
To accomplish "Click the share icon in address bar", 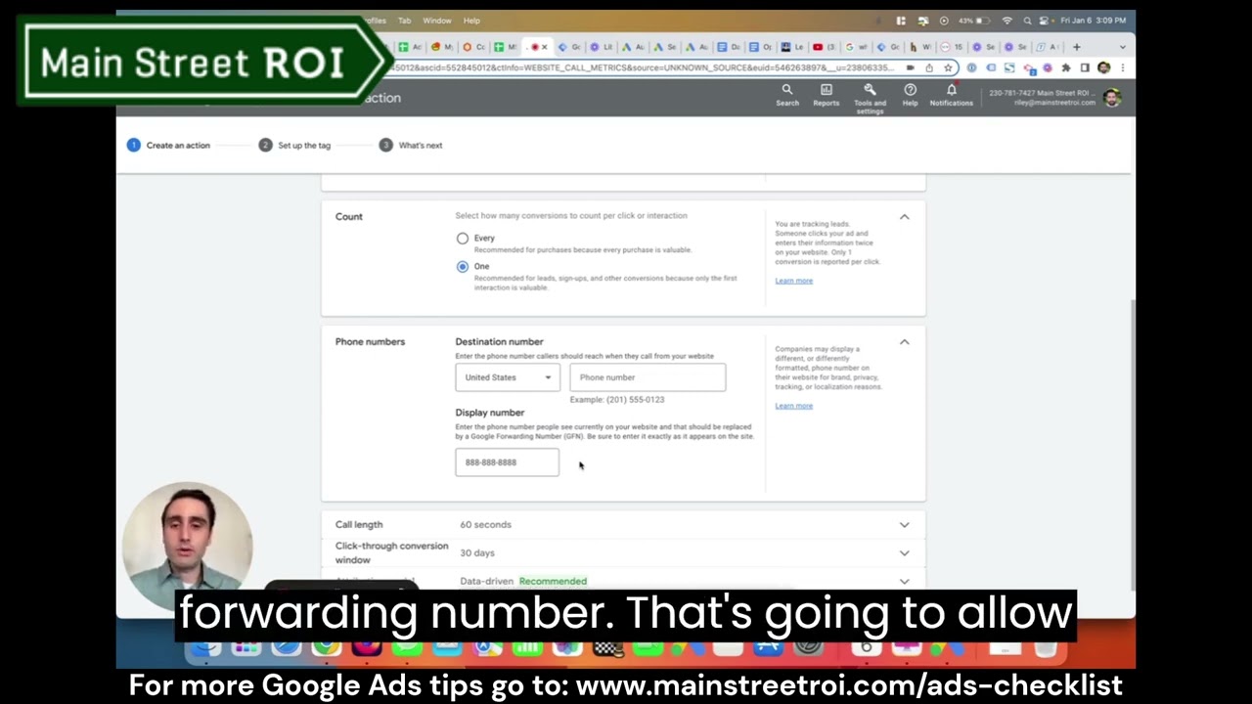I will pos(929,67).
